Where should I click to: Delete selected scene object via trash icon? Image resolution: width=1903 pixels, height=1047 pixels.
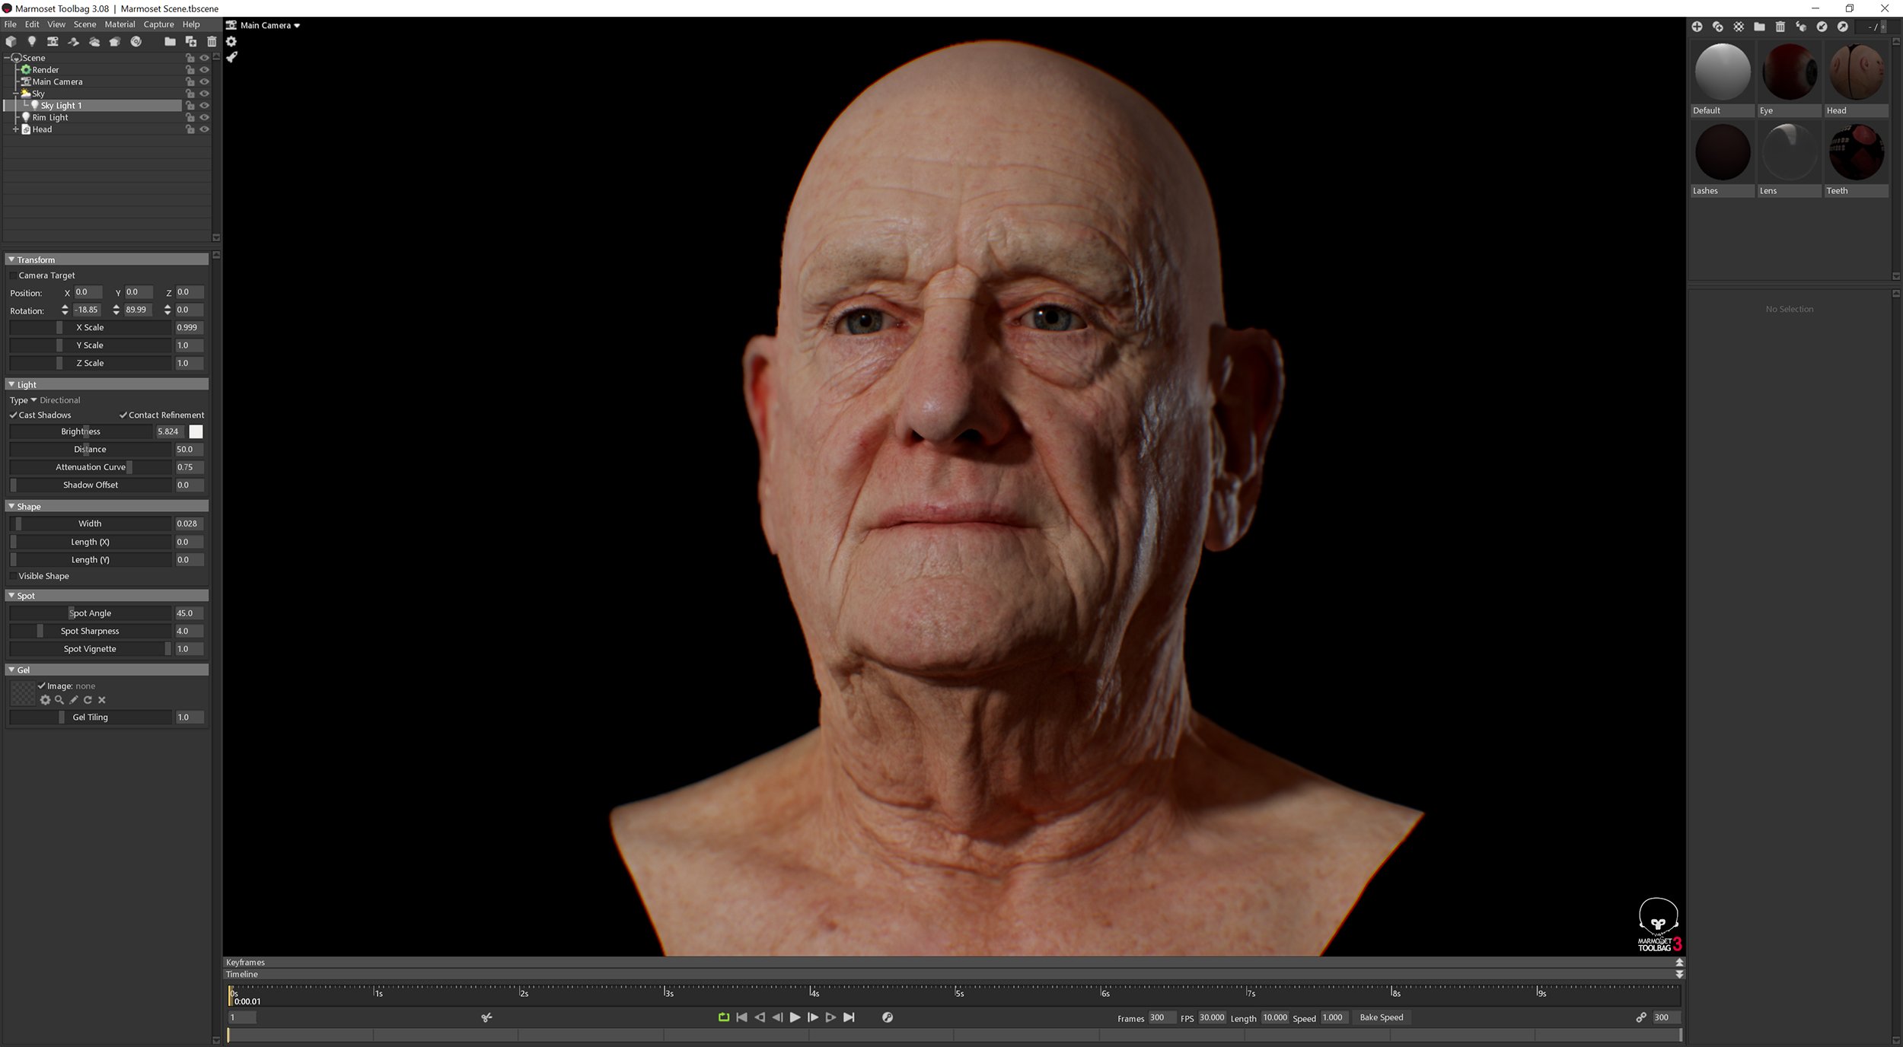tap(212, 42)
